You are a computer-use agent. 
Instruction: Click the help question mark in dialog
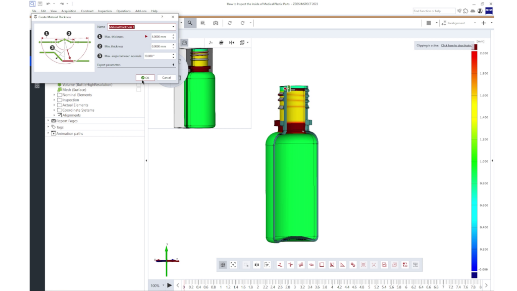tap(162, 17)
